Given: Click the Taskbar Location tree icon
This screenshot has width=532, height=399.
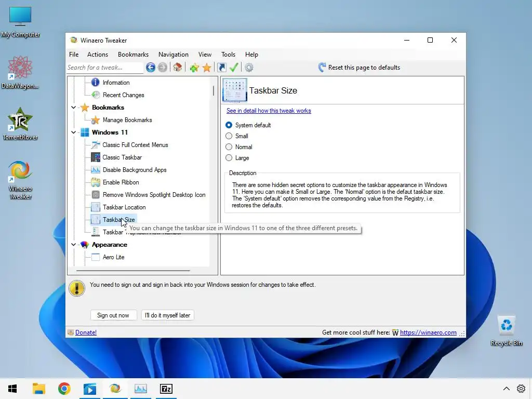Looking at the screenshot, I should tap(96, 207).
